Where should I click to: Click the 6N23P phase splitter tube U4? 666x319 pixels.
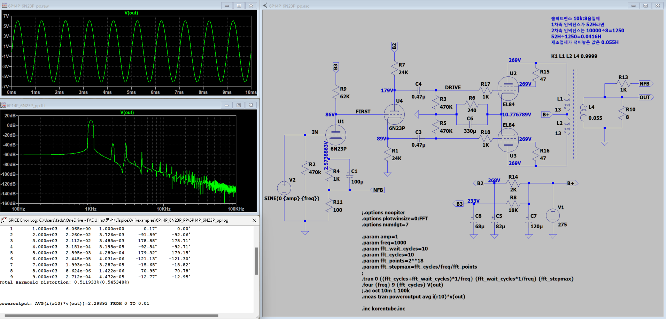coord(394,114)
